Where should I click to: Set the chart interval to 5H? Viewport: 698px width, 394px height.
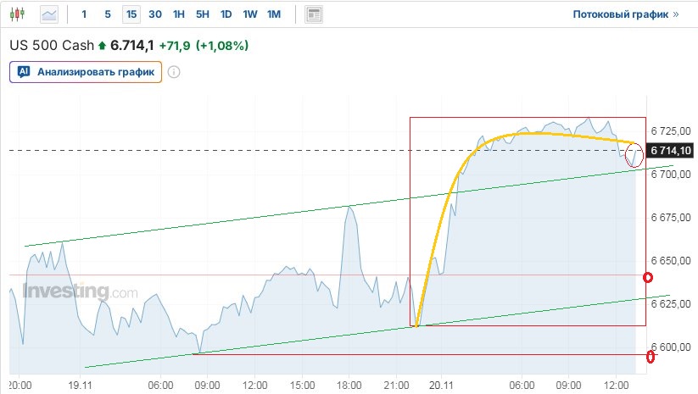tap(202, 14)
